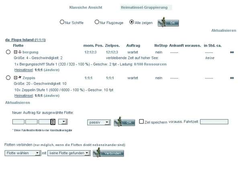The width and height of the screenshot is (241, 169).
Task: Click the 1x Bergungsschiff Stufe 1 line
Action: (x=90, y=64)
